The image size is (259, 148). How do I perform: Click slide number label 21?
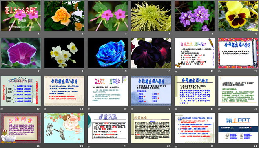(125, 146)
